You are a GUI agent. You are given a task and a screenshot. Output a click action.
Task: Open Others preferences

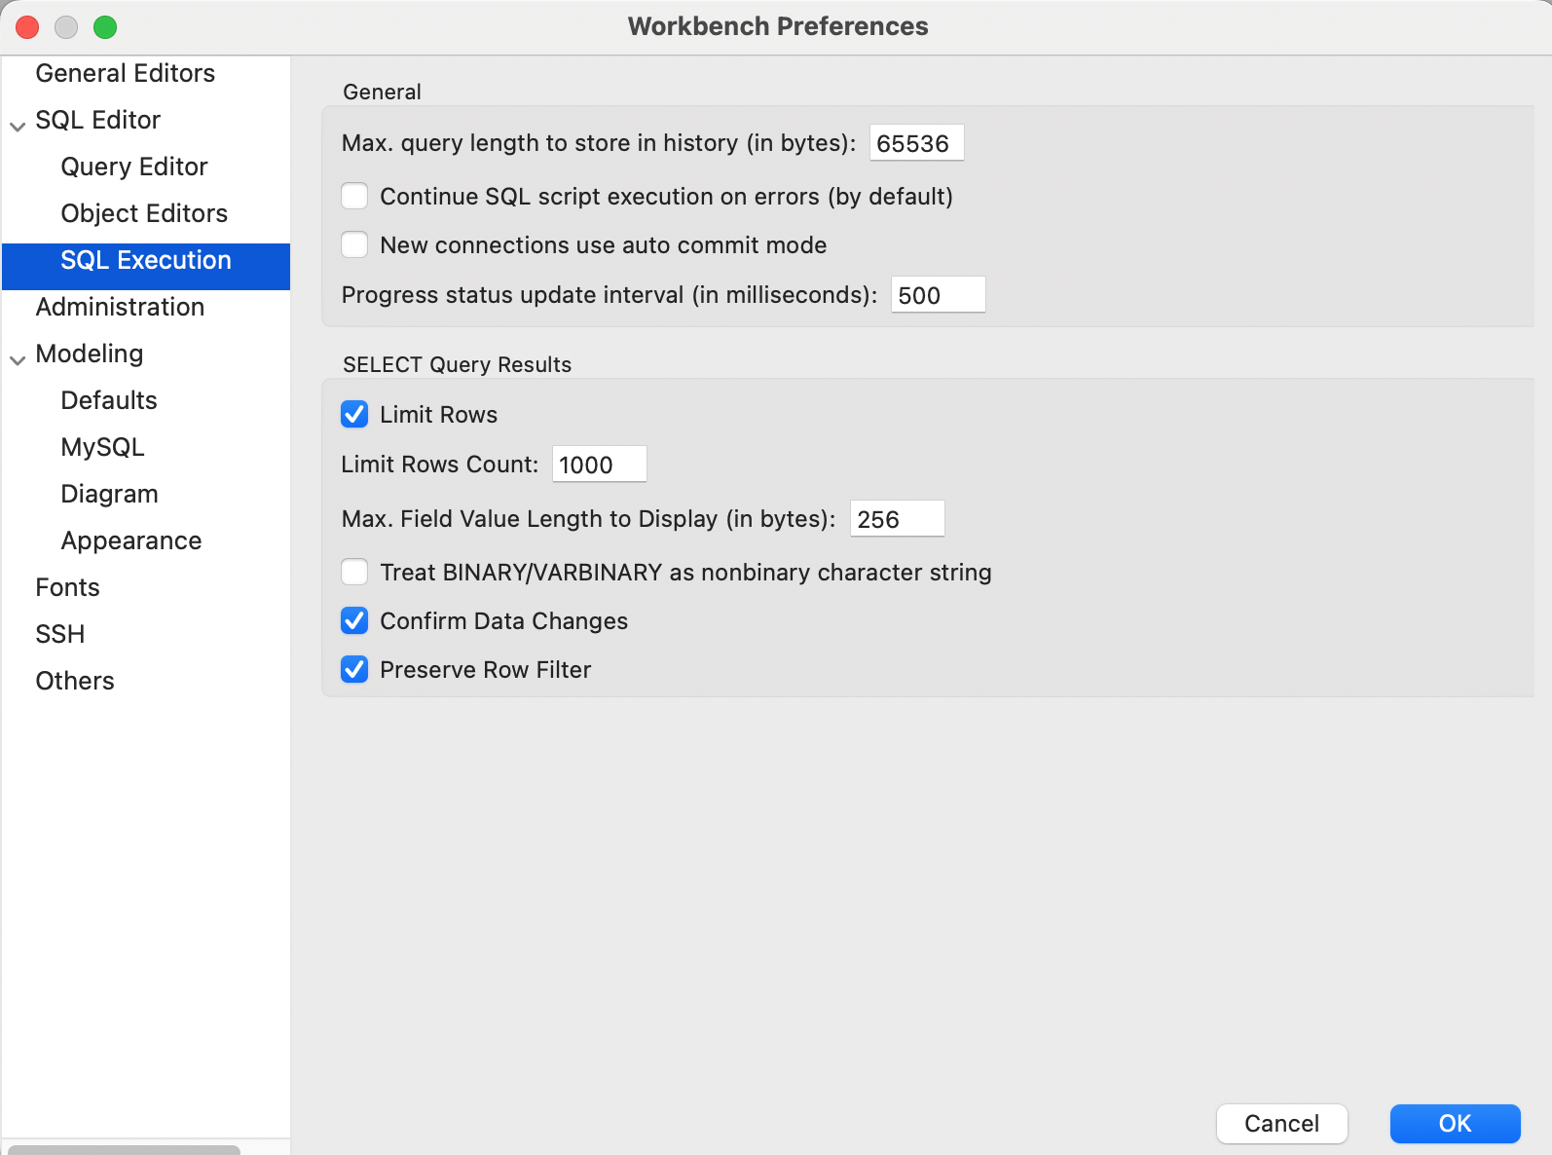coord(75,681)
